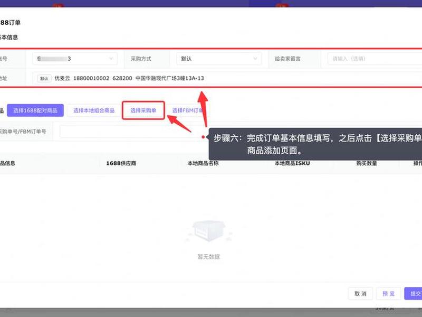Click the 暂无数据 text
422x317 pixels.
tap(208, 257)
